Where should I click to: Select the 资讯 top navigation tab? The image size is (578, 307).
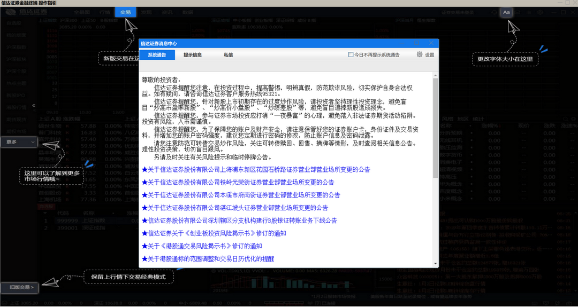tap(166, 12)
